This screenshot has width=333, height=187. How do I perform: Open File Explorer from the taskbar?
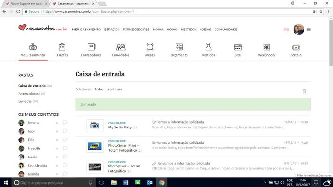(114, 183)
